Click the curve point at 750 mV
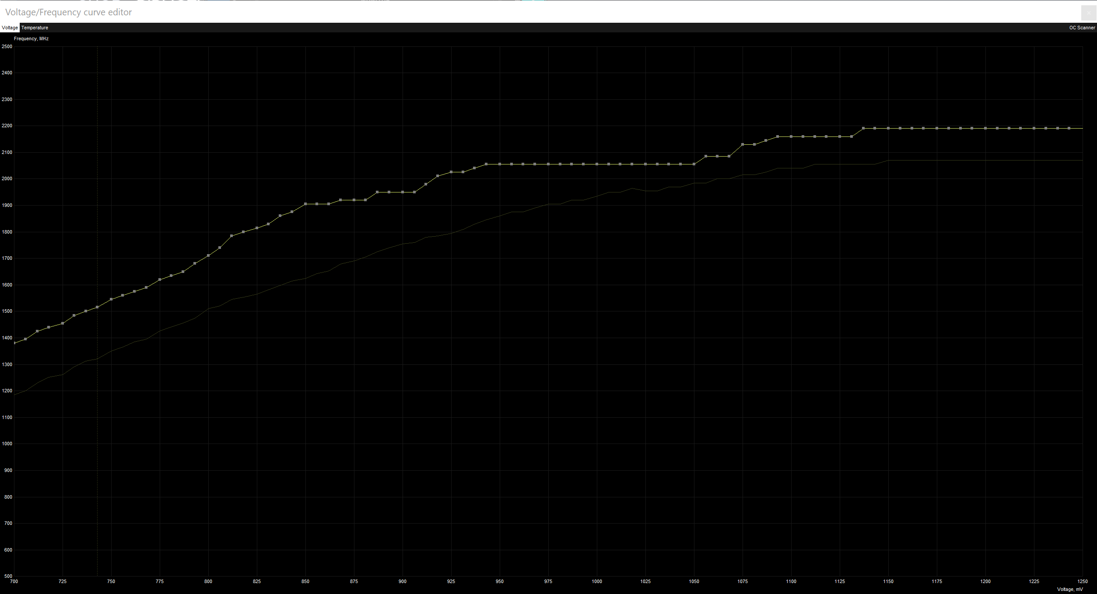The height and width of the screenshot is (594, 1097). coord(111,299)
